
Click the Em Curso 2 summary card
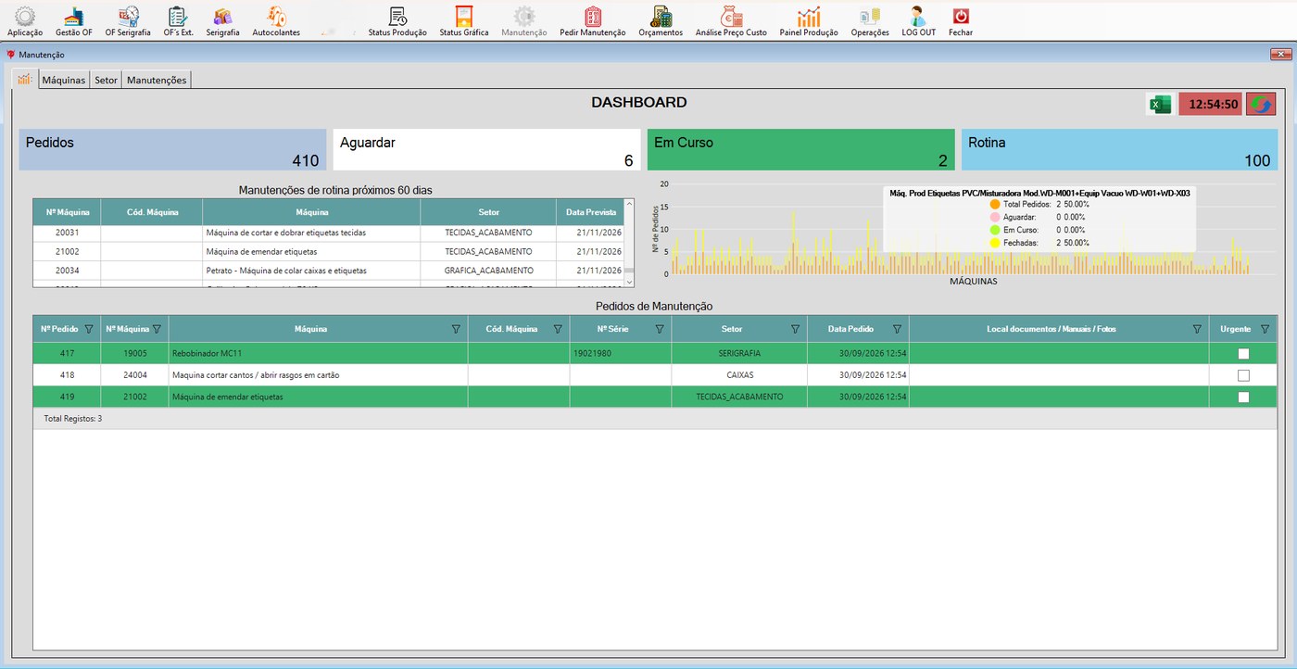point(801,150)
